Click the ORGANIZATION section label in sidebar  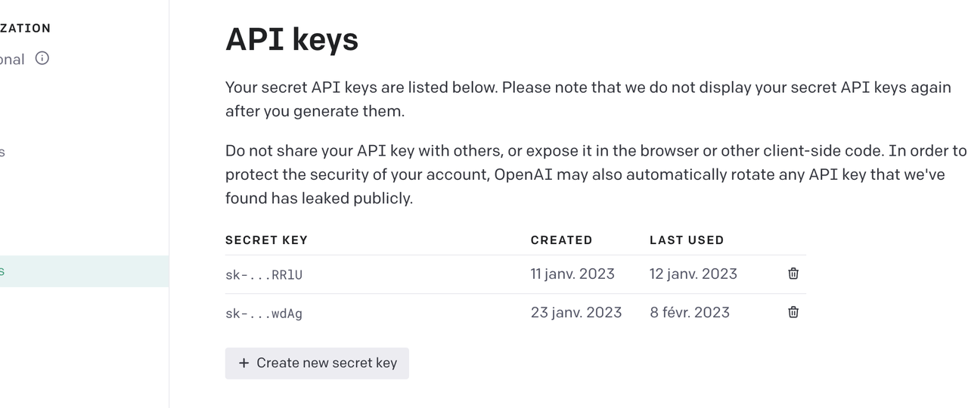[26, 28]
